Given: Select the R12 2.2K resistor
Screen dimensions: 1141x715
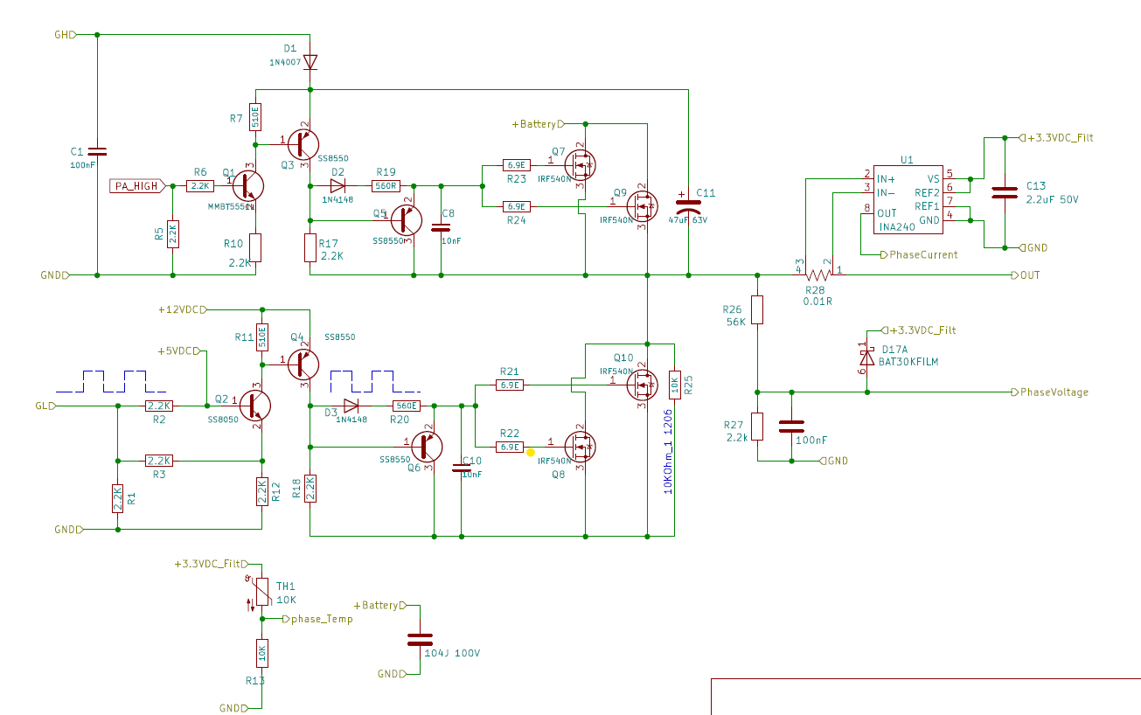Looking at the screenshot, I should (261, 491).
